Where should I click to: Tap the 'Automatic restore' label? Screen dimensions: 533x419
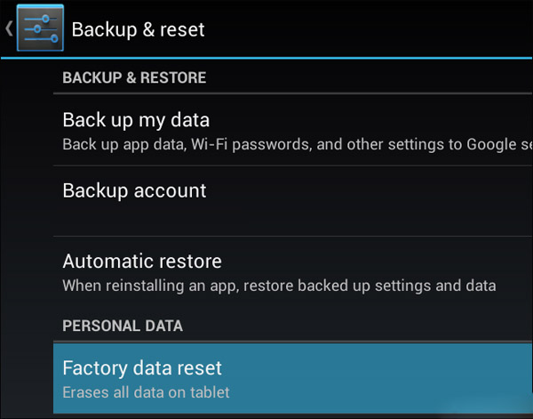click(x=142, y=262)
